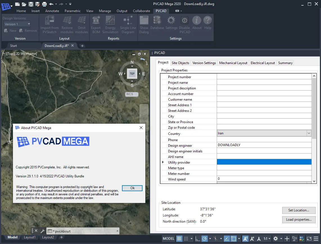Open the Mechanical Layout tab
Screen dimensions: 321x244
pos(233,63)
